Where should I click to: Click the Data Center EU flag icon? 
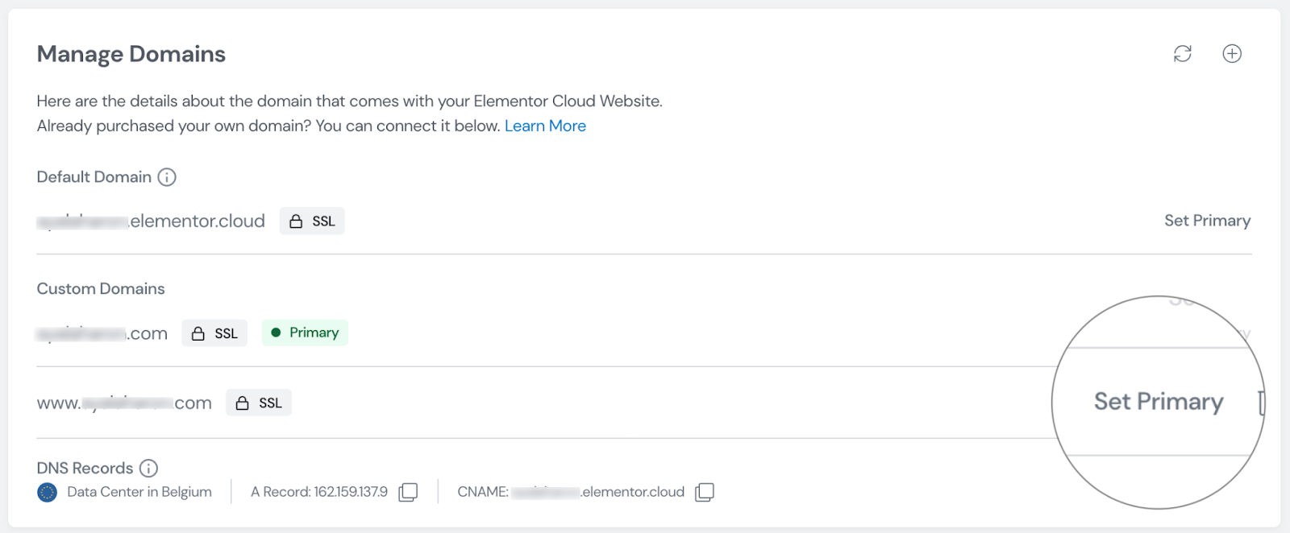pos(48,492)
